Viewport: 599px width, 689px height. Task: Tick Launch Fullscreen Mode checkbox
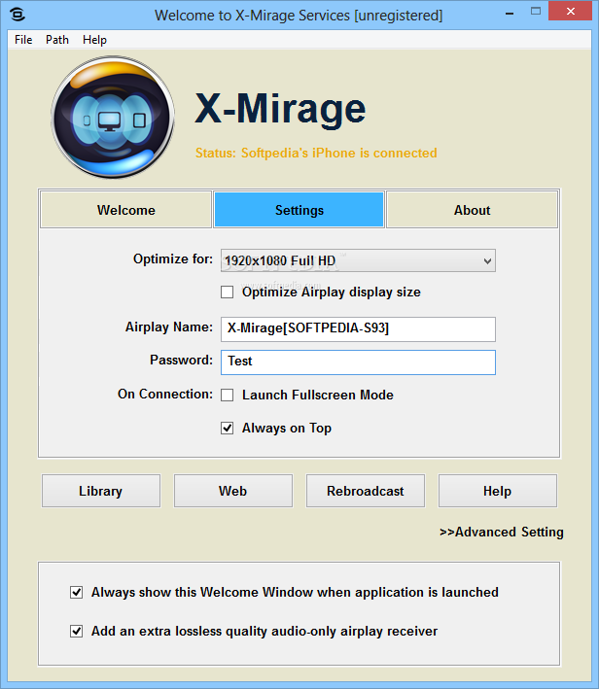pyautogui.click(x=227, y=395)
